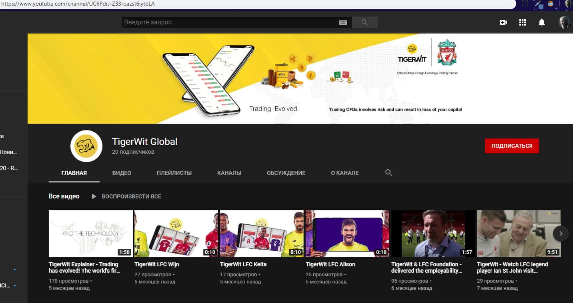Select the КАНАЛЫ tab
Screen dimensions: 573x303
coord(229,173)
